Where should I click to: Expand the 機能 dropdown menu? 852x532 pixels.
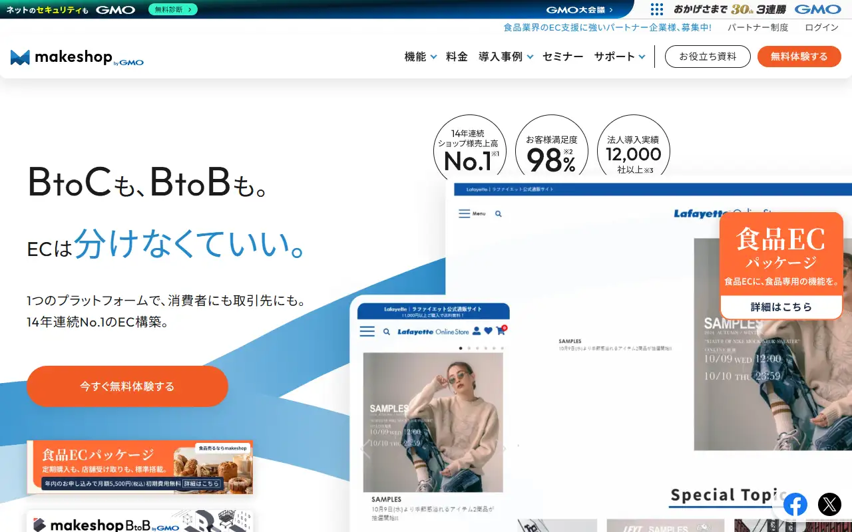pos(421,57)
